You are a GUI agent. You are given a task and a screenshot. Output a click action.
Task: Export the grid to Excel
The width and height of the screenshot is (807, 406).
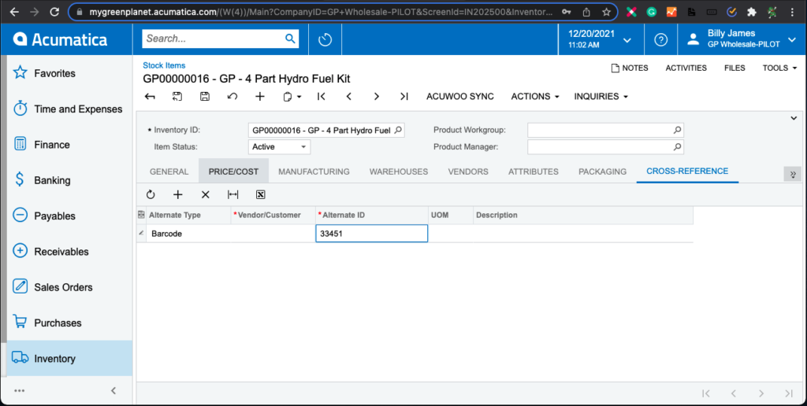tap(260, 194)
